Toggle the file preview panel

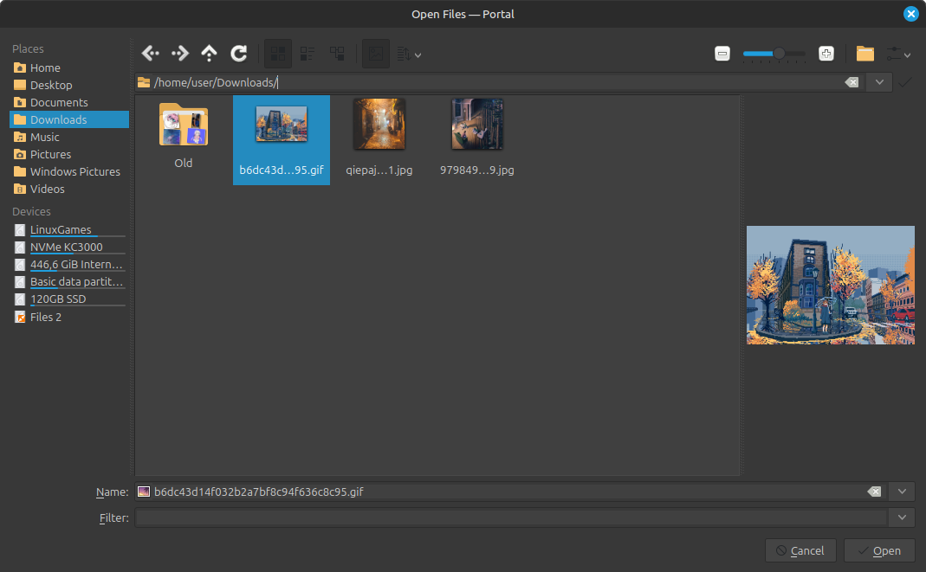pyautogui.click(x=376, y=54)
